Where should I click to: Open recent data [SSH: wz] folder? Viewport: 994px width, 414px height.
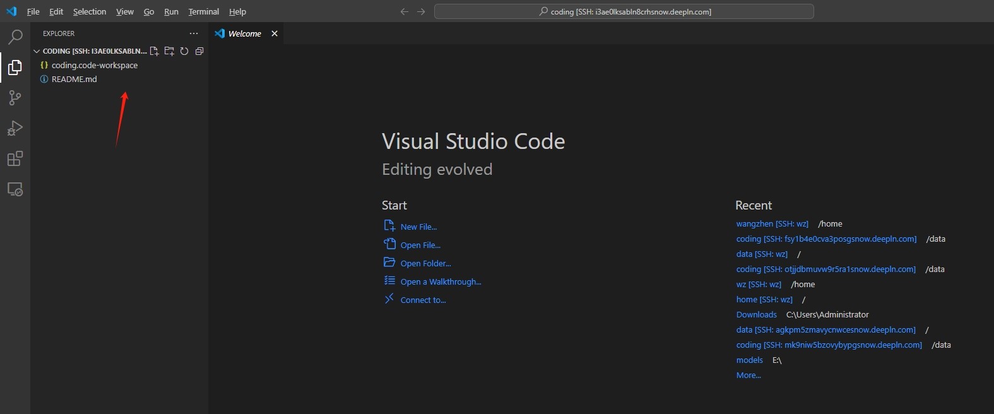[762, 254]
